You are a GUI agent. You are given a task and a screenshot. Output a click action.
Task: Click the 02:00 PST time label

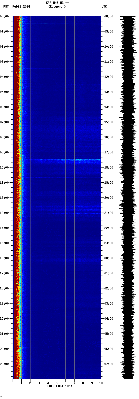[x=4, y=47]
